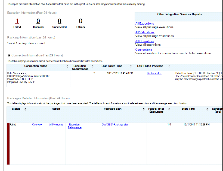Click the Data Flow Task error message cell
The image size is (223, 171).
(197, 79)
